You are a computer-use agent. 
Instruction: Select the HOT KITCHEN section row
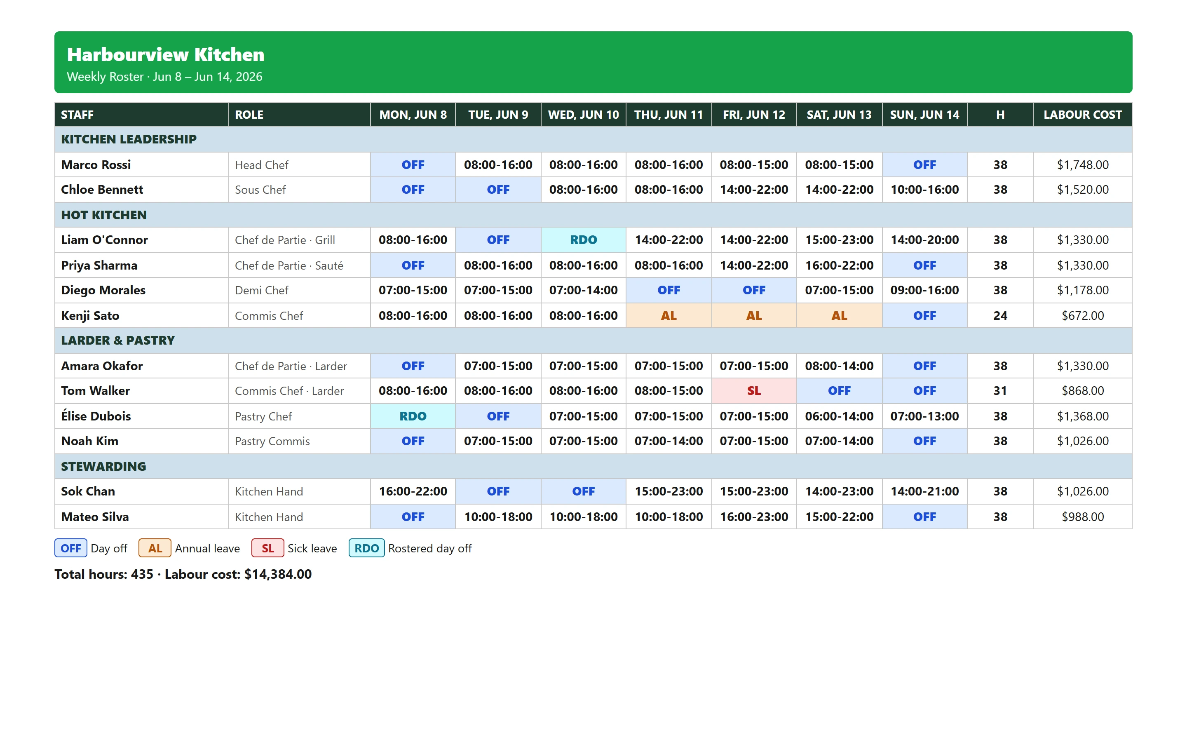pyautogui.click(x=593, y=215)
